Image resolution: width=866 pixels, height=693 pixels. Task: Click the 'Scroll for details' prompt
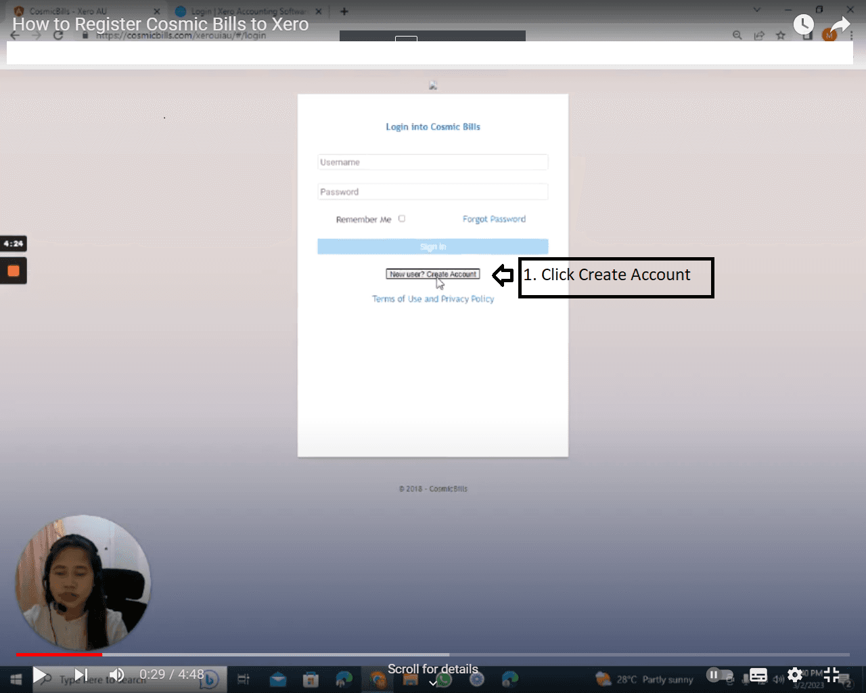pyautogui.click(x=433, y=669)
